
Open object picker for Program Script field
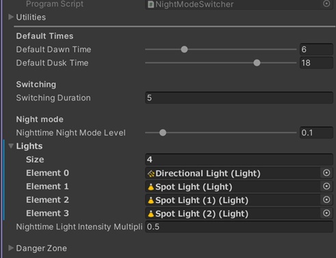click(326, 3)
